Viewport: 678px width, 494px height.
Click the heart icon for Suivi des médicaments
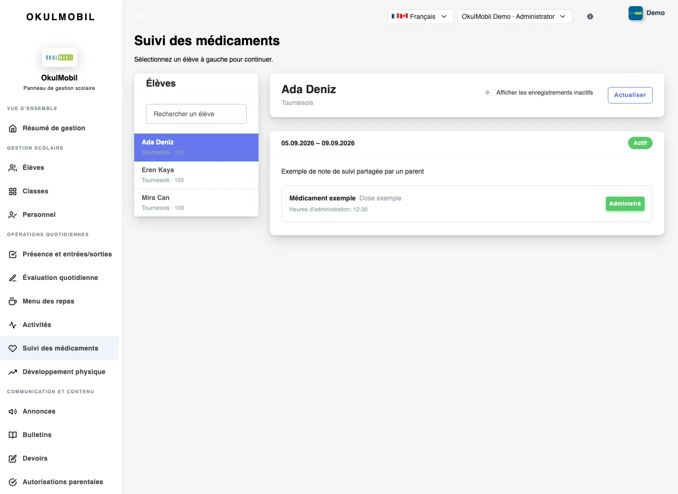pyautogui.click(x=13, y=349)
